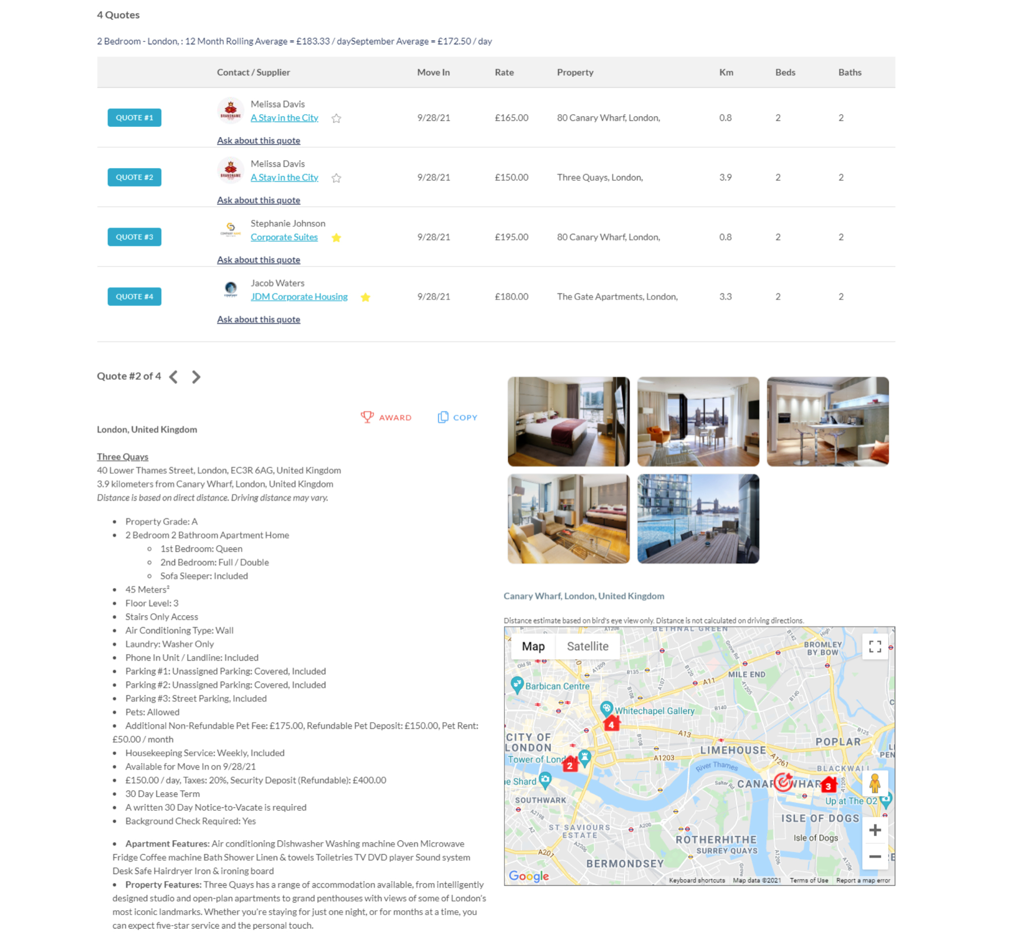Click the Award trophy icon
1019x936 pixels.
(367, 417)
